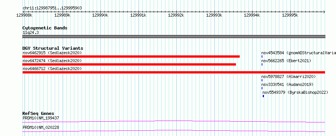Open the nsv5549379 (ByrskaBishop2022) label
Image resolution: width=336 pixels, height=136 pixels.
295,92
